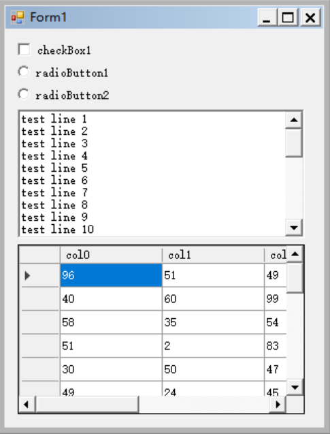Viewport: 330px width, 434px height.
Task: Click the row header of the row starting with 58
Action: pos(39,322)
